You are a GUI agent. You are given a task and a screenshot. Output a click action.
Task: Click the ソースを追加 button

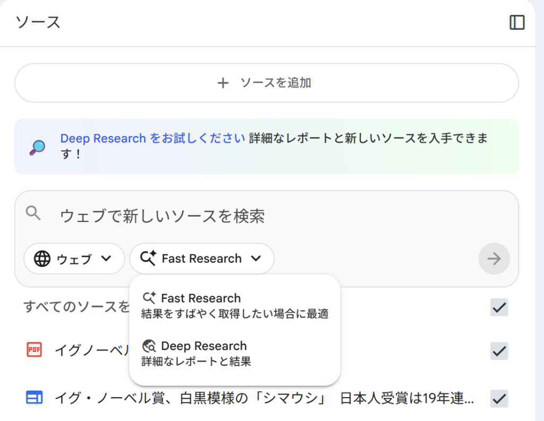click(266, 83)
